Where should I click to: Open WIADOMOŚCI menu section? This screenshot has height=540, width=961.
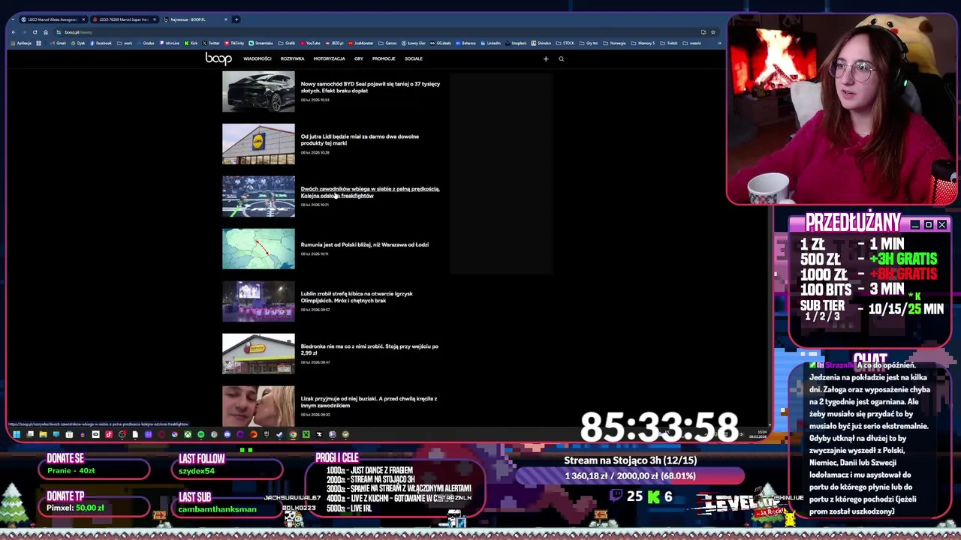[x=258, y=58]
